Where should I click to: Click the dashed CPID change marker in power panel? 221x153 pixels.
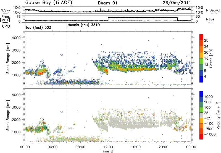point(67,58)
